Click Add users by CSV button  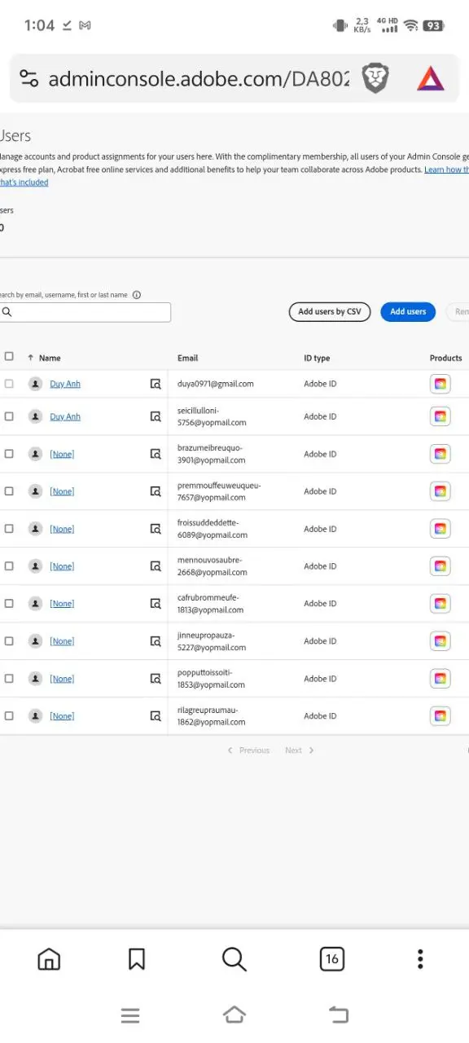coord(330,312)
